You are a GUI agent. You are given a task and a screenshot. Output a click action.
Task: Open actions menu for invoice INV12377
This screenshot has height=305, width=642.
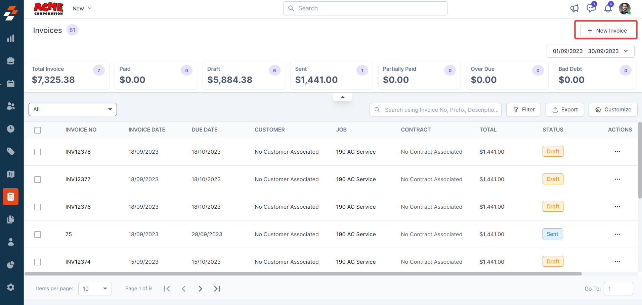[617, 179]
